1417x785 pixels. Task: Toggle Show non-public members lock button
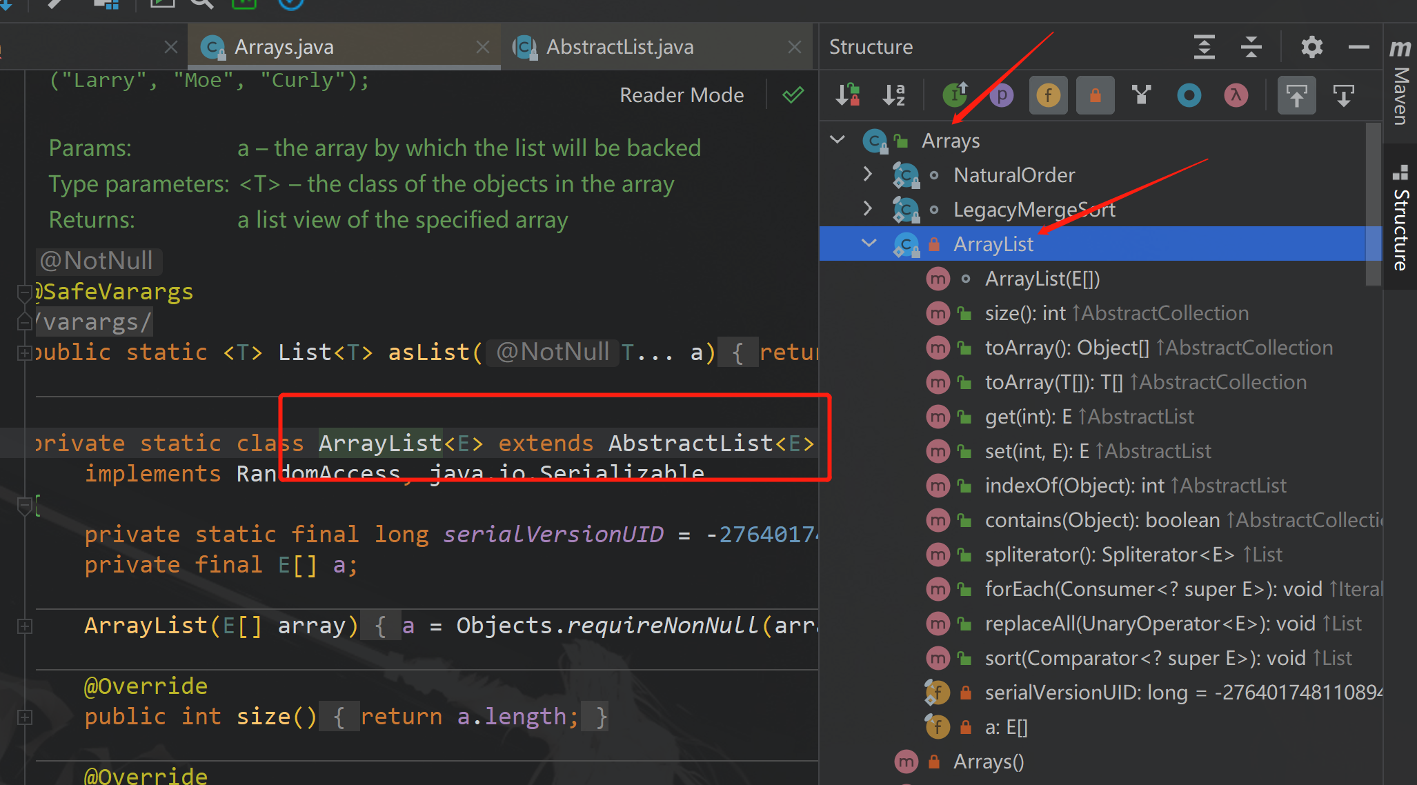pyautogui.click(x=1095, y=95)
